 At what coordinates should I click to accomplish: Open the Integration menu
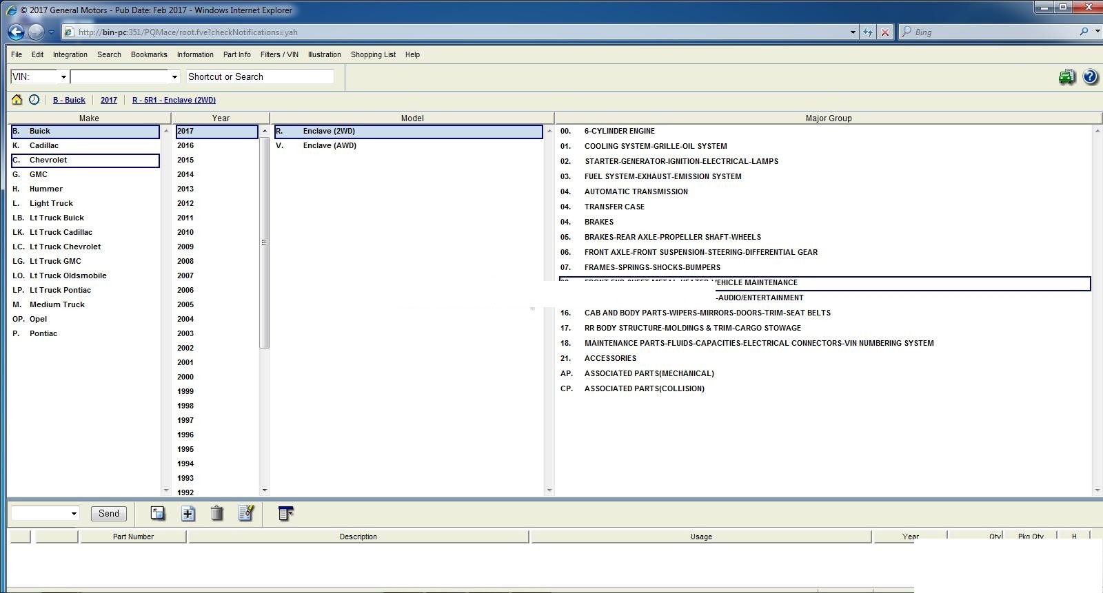click(70, 54)
